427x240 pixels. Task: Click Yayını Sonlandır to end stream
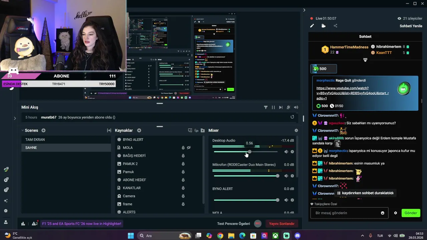pos(282,224)
